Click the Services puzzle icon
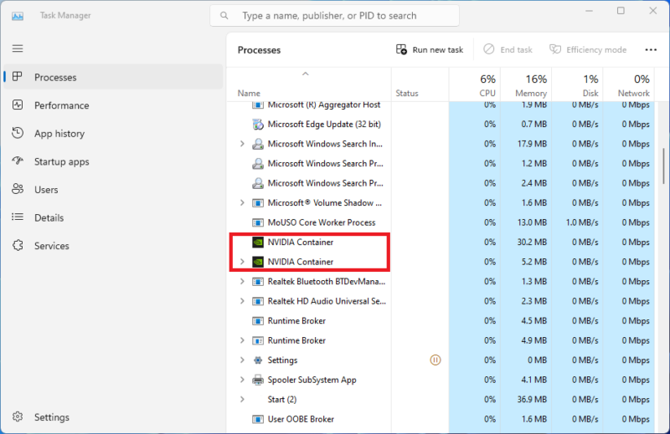The image size is (670, 434). coord(18,245)
